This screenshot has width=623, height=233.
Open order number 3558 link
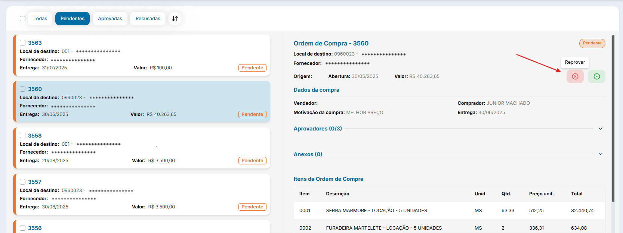pos(35,136)
